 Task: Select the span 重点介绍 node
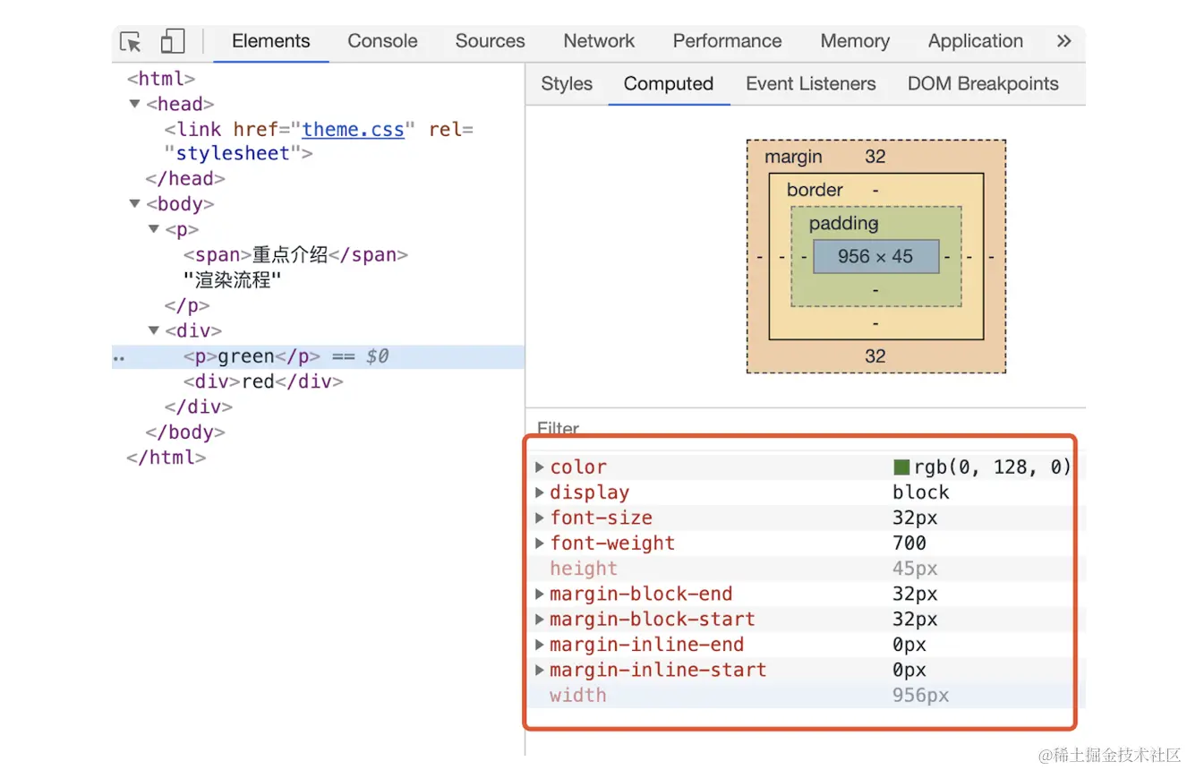pos(295,255)
